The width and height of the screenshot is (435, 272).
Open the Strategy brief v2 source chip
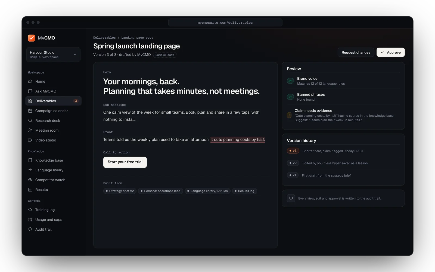pos(120,191)
